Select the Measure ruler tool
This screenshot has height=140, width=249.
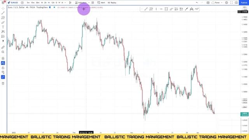tap(3, 47)
